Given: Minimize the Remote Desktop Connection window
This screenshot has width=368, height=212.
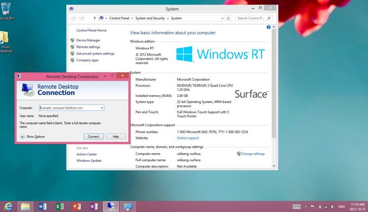Looking at the screenshot, I should click(105, 76).
